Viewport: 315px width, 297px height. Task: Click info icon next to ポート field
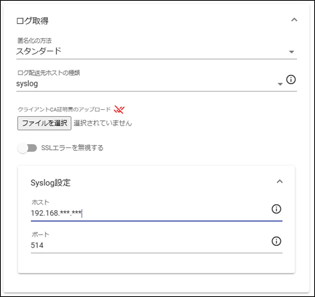pyautogui.click(x=276, y=241)
